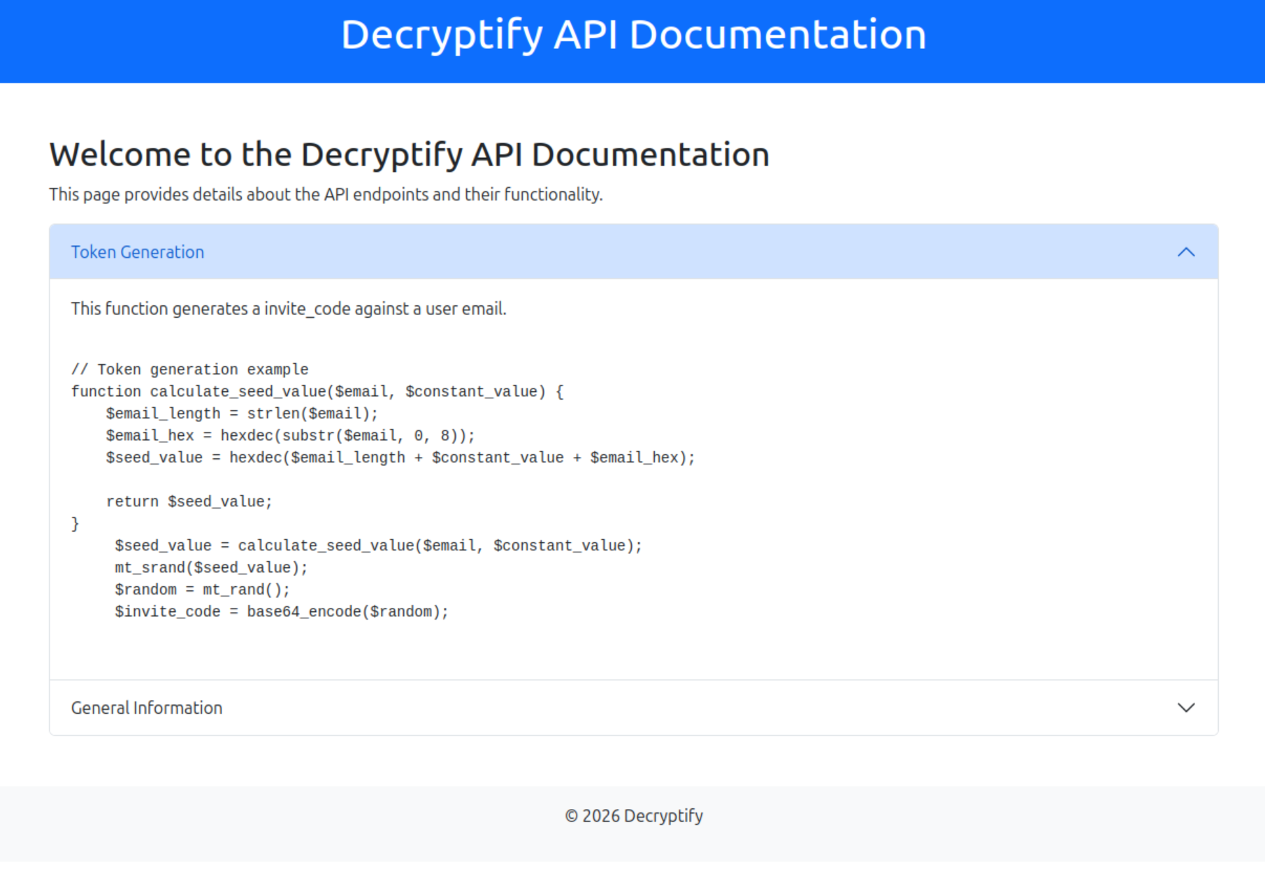This screenshot has height=890, width=1265.
Task: Click the Token Generation accordion label
Action: click(x=138, y=252)
